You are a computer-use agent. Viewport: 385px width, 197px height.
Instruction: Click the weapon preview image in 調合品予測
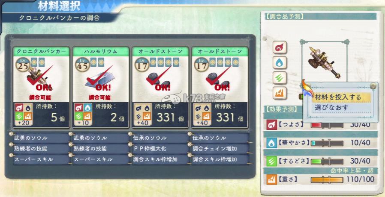324,62
